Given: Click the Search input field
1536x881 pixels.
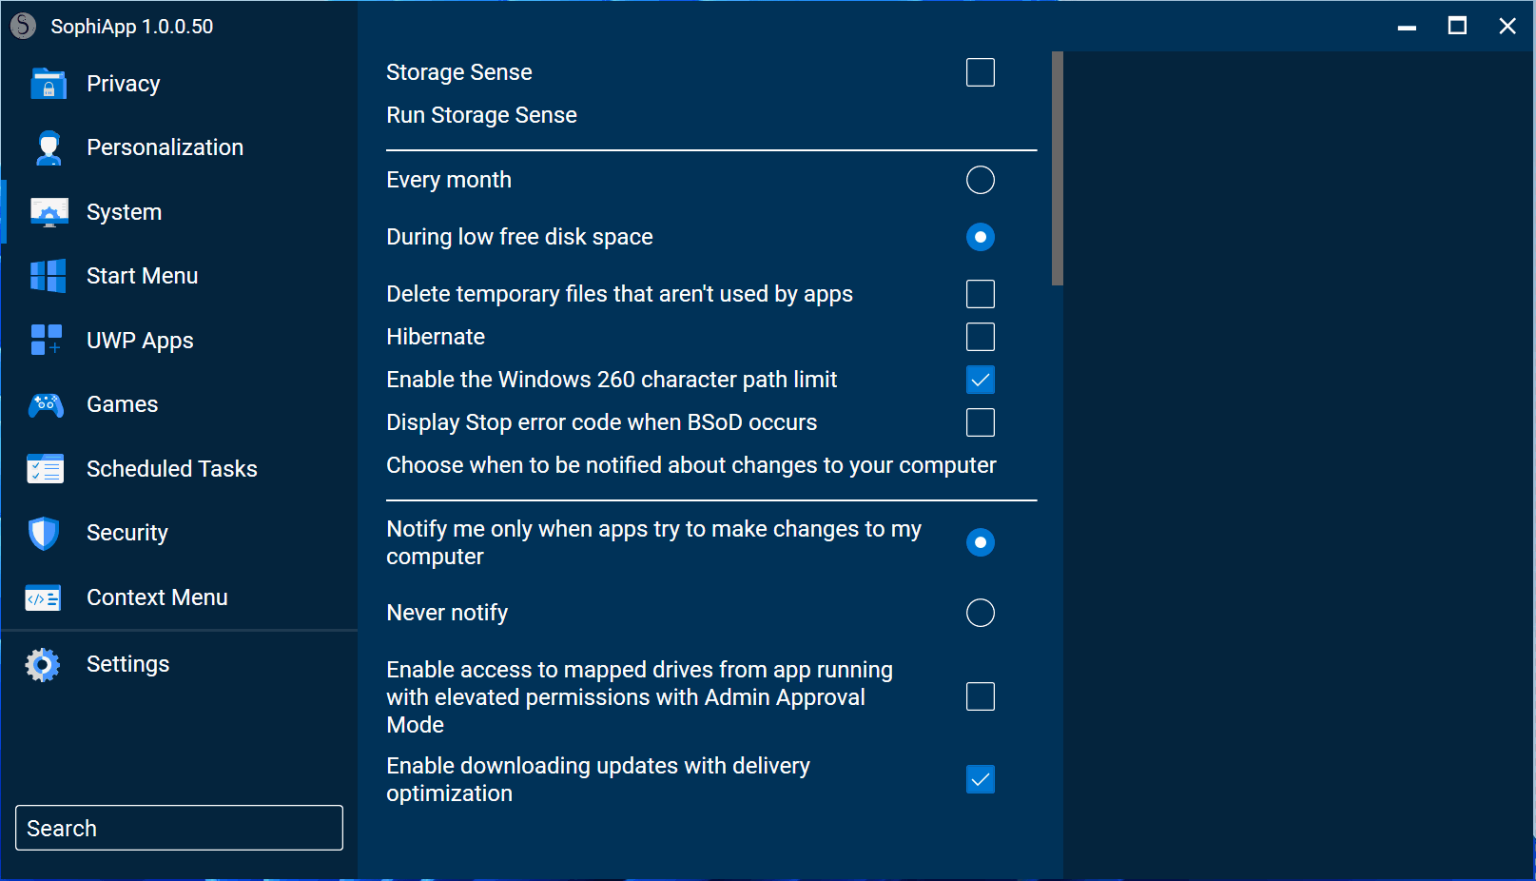Looking at the screenshot, I should coord(179,828).
